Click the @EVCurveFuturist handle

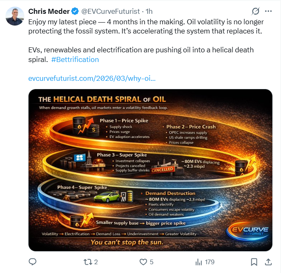click(x=109, y=11)
